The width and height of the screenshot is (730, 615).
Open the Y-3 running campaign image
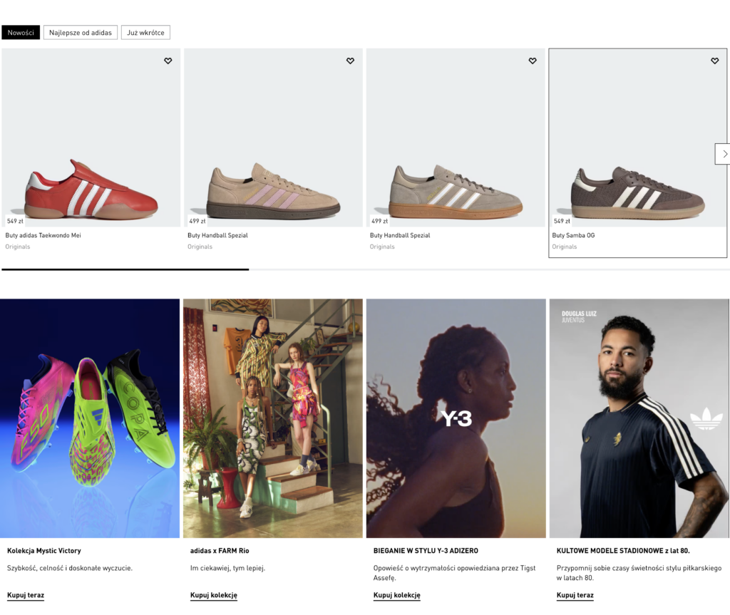point(456,418)
